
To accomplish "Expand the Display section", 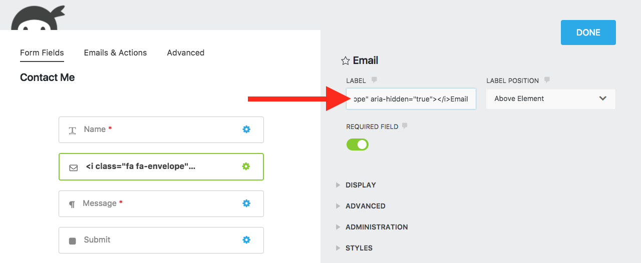I will pos(361,185).
